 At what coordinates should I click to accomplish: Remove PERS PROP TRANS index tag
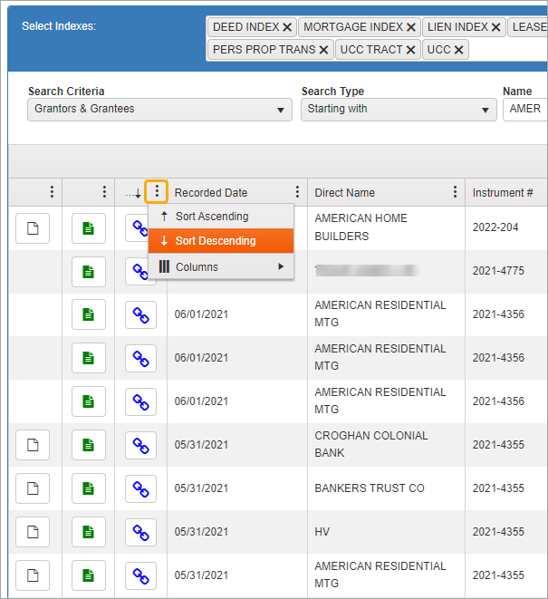tap(323, 50)
